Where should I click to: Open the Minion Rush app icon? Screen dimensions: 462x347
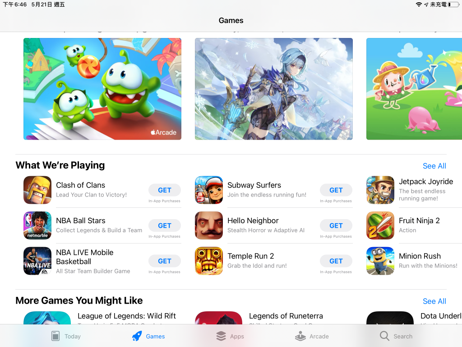click(380, 261)
